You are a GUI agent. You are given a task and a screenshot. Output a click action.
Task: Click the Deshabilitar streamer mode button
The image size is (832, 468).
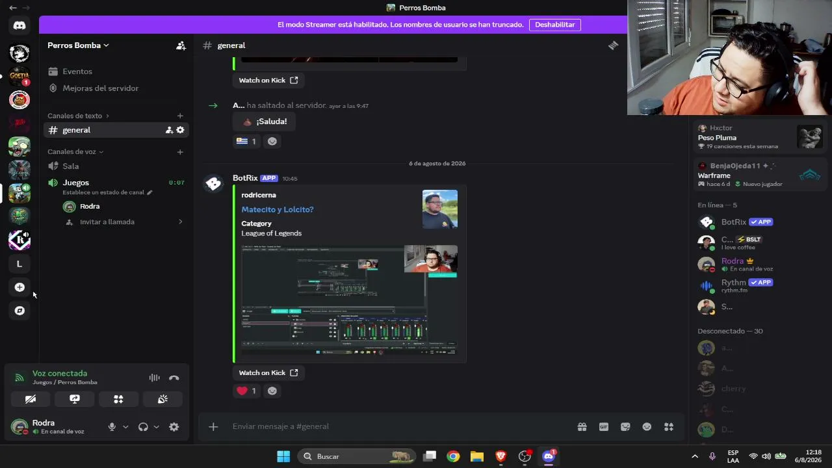(554, 25)
